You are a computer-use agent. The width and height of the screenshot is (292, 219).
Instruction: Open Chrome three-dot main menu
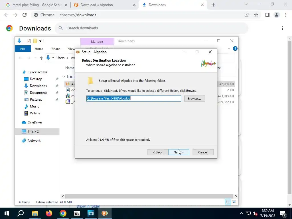coord(286,15)
